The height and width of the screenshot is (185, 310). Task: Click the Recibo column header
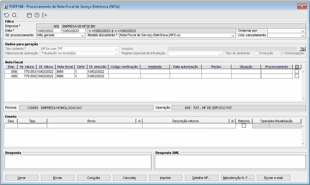point(216,67)
